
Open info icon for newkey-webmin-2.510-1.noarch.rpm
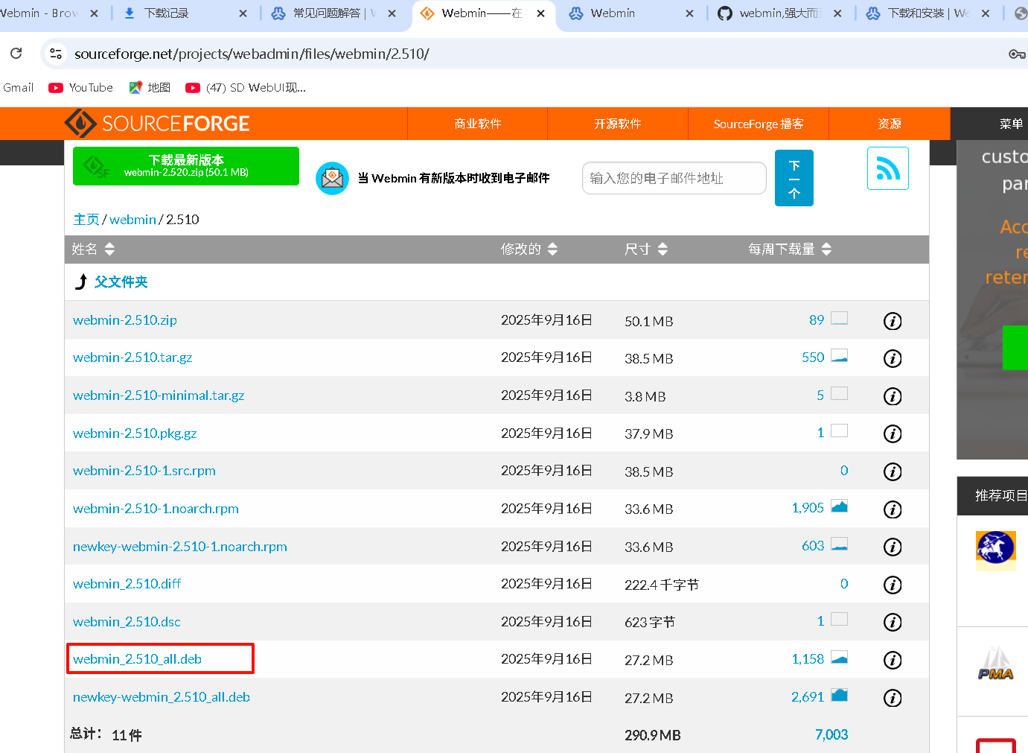point(892,547)
